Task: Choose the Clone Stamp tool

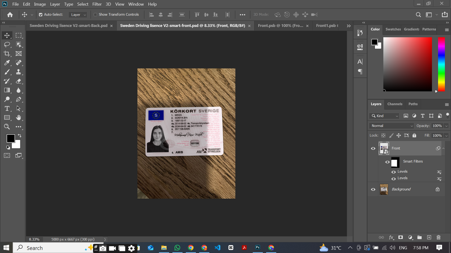Action: (x=19, y=72)
